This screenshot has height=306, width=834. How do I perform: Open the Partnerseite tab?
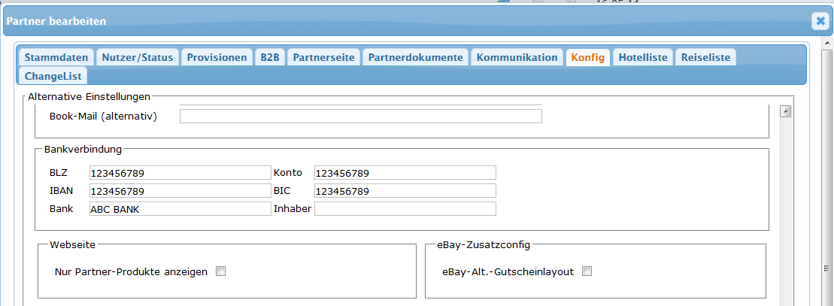323,57
